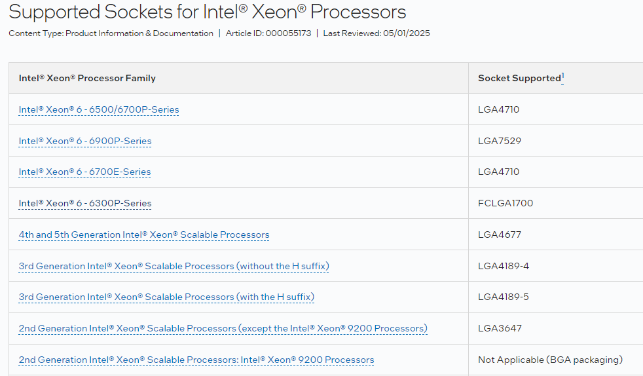Click the LGA3647 socket cell
The height and width of the screenshot is (376, 643).
pyautogui.click(x=500, y=328)
